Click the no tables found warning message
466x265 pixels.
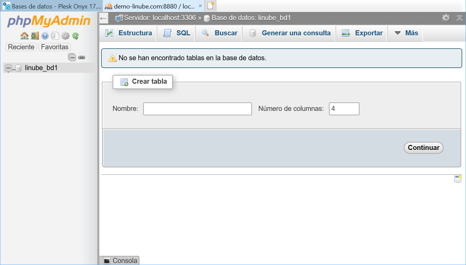pos(282,58)
